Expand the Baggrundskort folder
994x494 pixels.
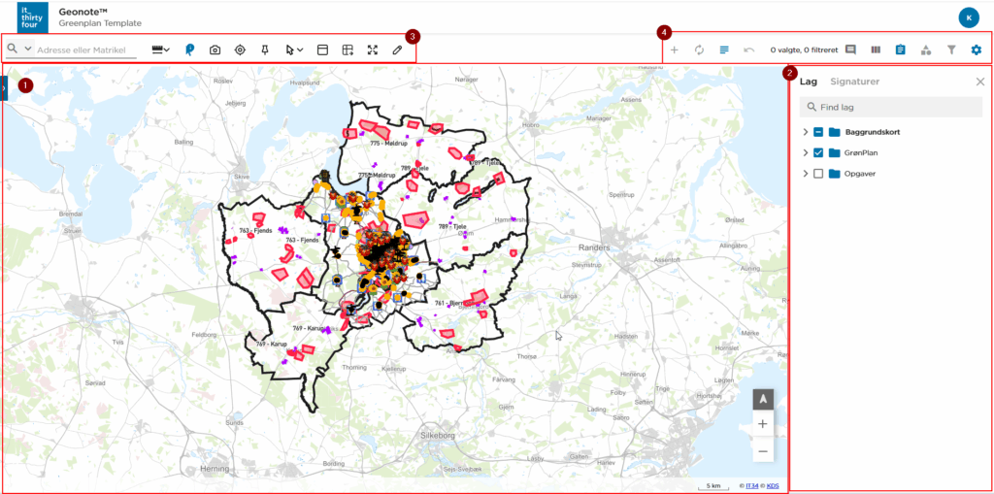tap(805, 132)
